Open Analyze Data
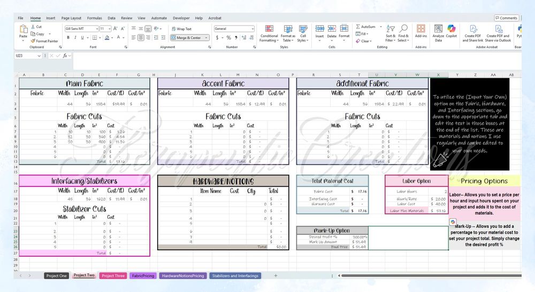This screenshot has height=292, width=535. [x=439, y=33]
